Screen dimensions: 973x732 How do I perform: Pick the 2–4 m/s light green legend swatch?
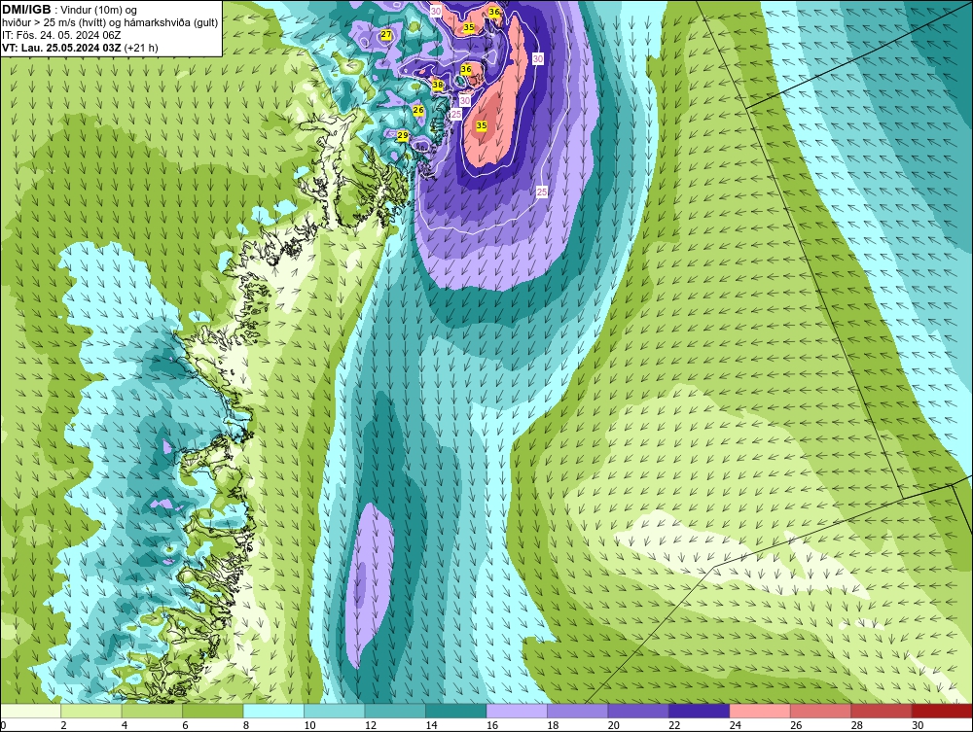(x=91, y=711)
